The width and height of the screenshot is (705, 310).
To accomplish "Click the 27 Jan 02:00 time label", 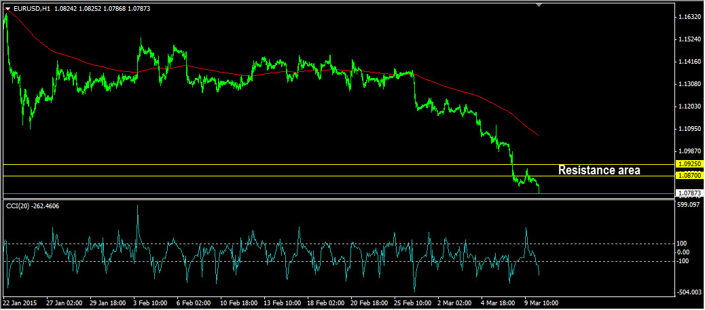I will [65, 303].
